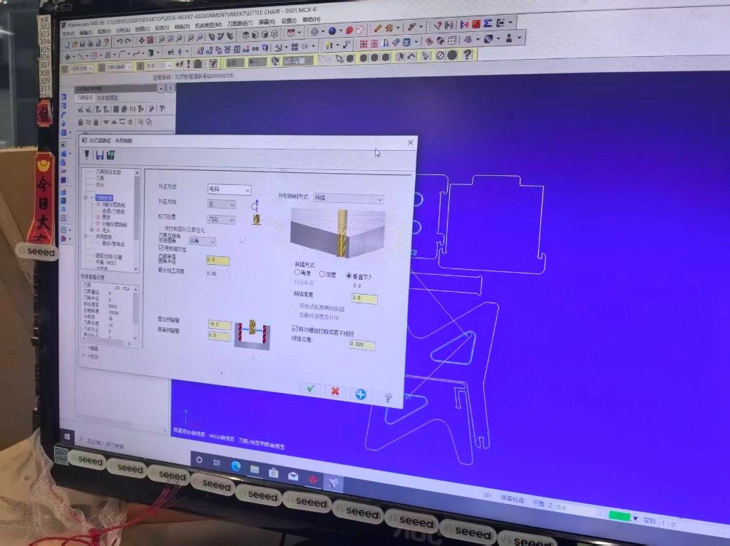Click the move-up triangle arrow in operations manager
The width and height of the screenshot is (730, 546).
pyautogui.click(x=113, y=122)
